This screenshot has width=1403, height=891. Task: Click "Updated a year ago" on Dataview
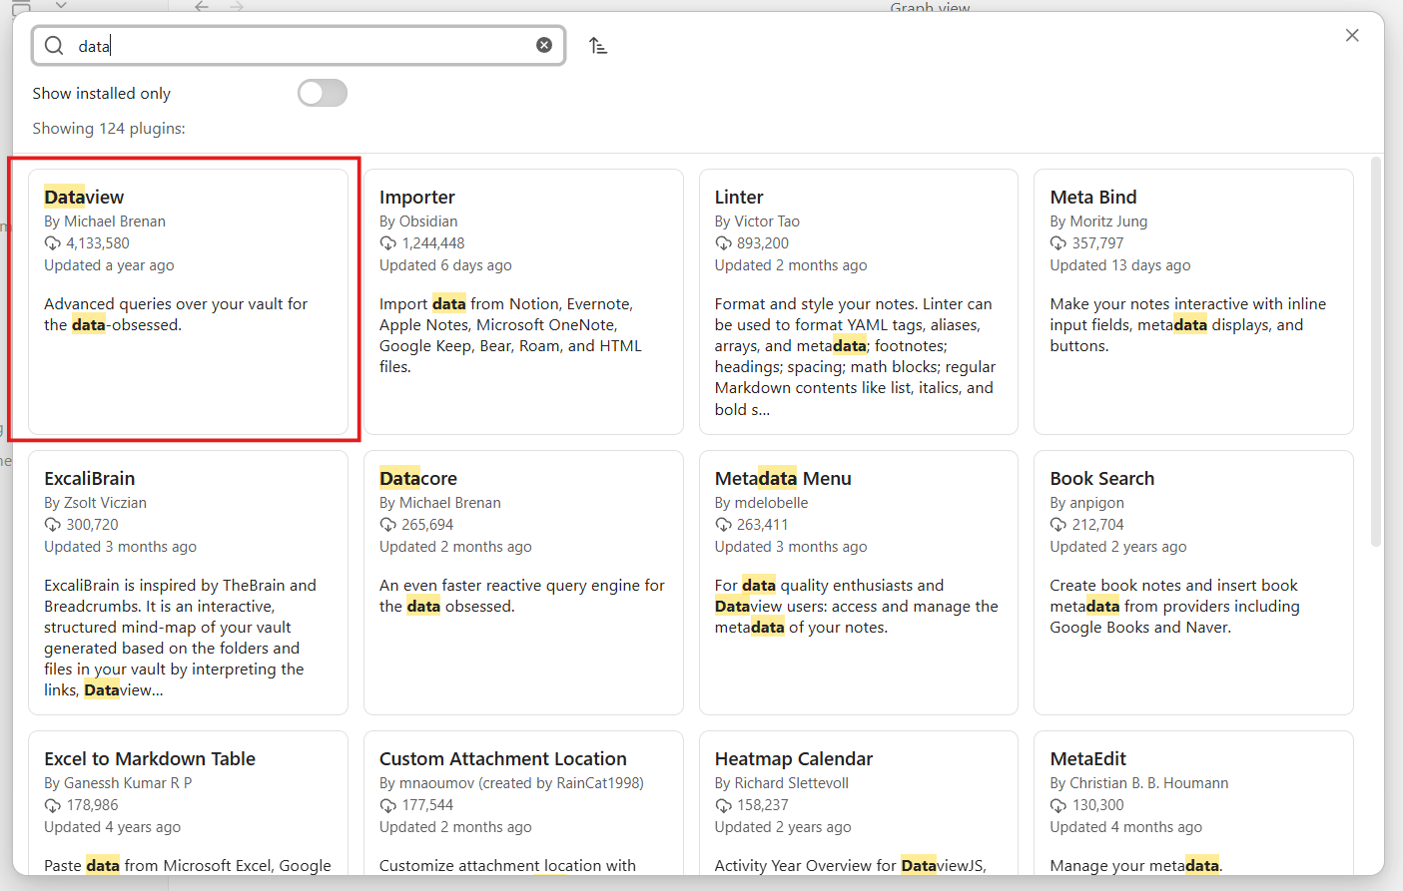(x=109, y=265)
